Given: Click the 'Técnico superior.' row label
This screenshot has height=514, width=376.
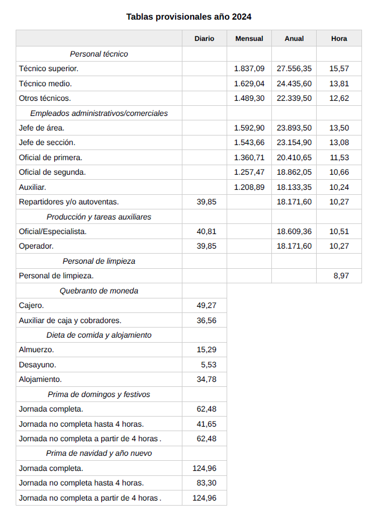Looking at the screenshot, I should click(49, 68).
